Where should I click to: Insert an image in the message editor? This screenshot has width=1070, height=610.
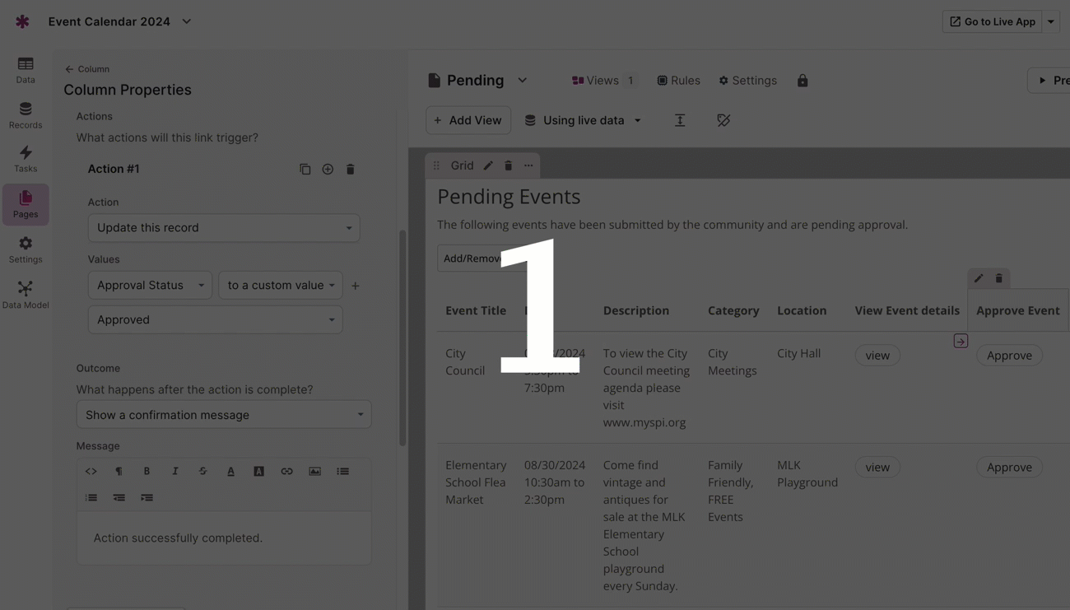pyautogui.click(x=314, y=471)
